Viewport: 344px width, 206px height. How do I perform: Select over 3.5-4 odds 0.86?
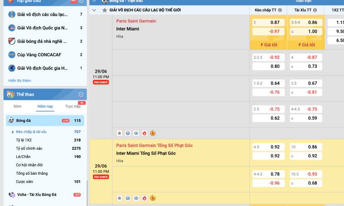(x=306, y=23)
